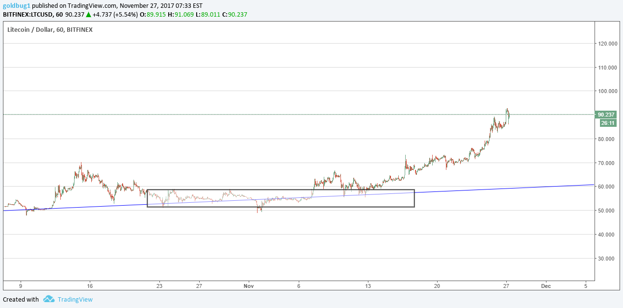
Task: Click the Litecoin / Dollar chart title
Action: point(50,29)
